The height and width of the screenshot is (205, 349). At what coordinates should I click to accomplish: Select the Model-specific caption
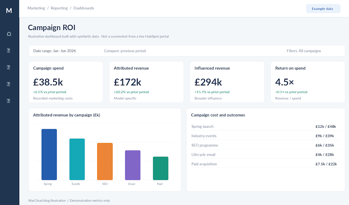[x=125, y=98]
